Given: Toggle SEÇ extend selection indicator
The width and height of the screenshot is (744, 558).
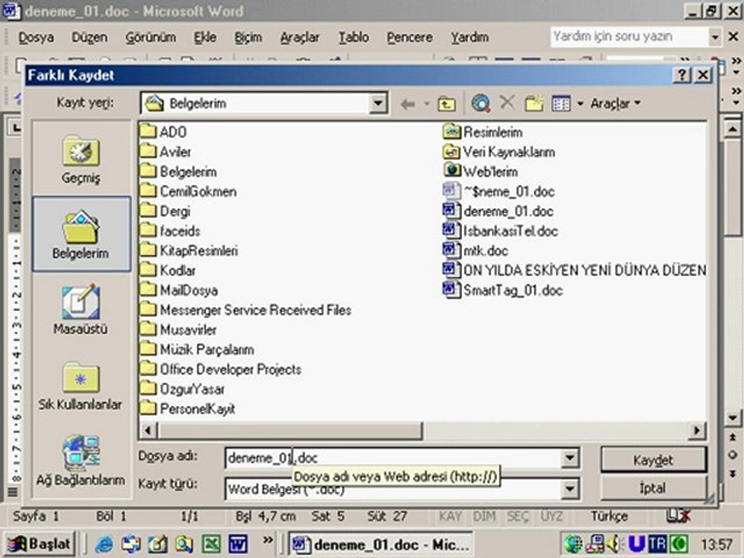Looking at the screenshot, I should tap(518, 516).
